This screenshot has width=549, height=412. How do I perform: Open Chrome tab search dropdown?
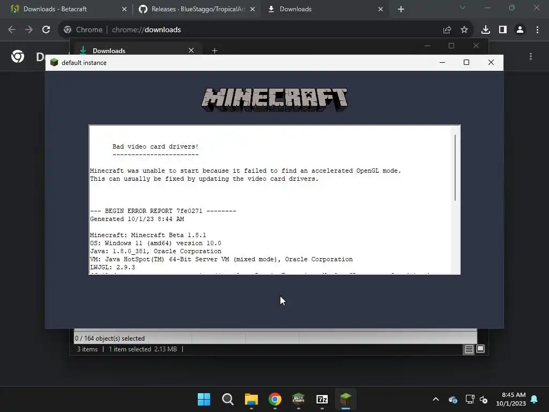463,8
